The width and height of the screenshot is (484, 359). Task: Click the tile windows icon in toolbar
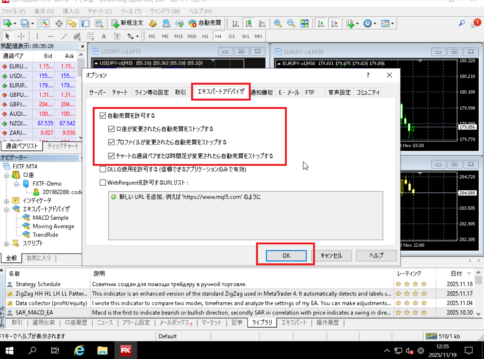[x=304, y=23]
